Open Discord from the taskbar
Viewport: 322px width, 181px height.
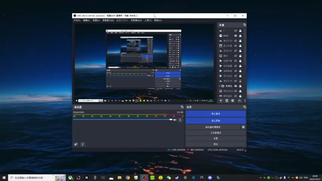click(x=210, y=177)
